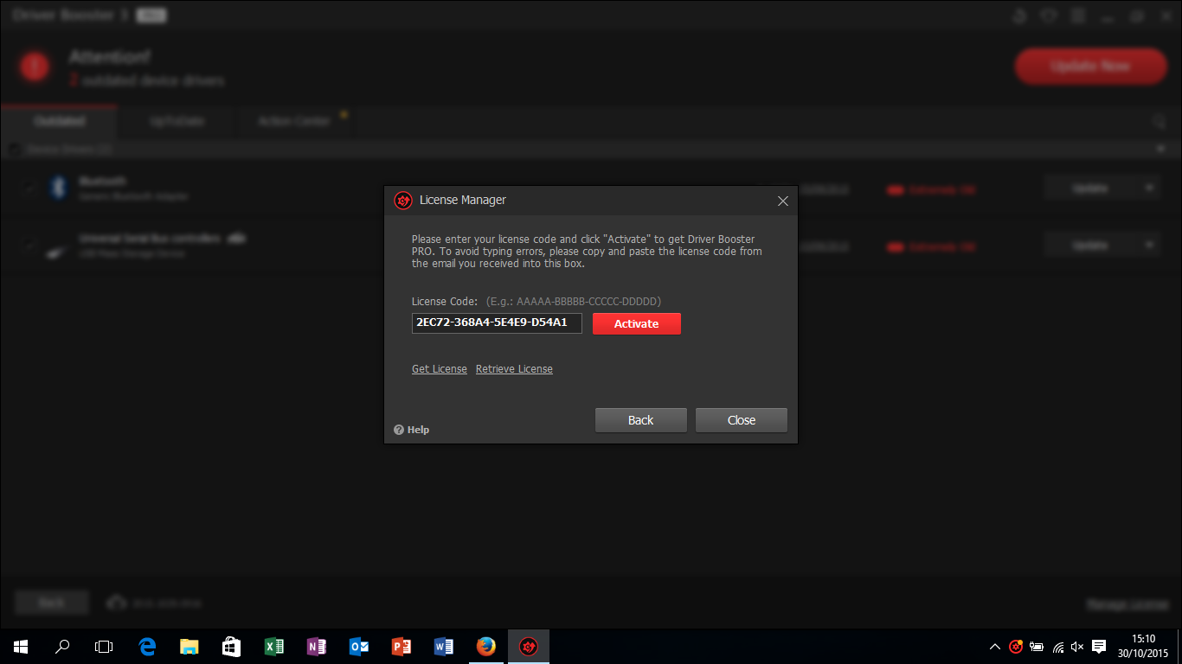The height and width of the screenshot is (664, 1182).
Task: Click the battery icon in the tray
Action: coord(1037,647)
